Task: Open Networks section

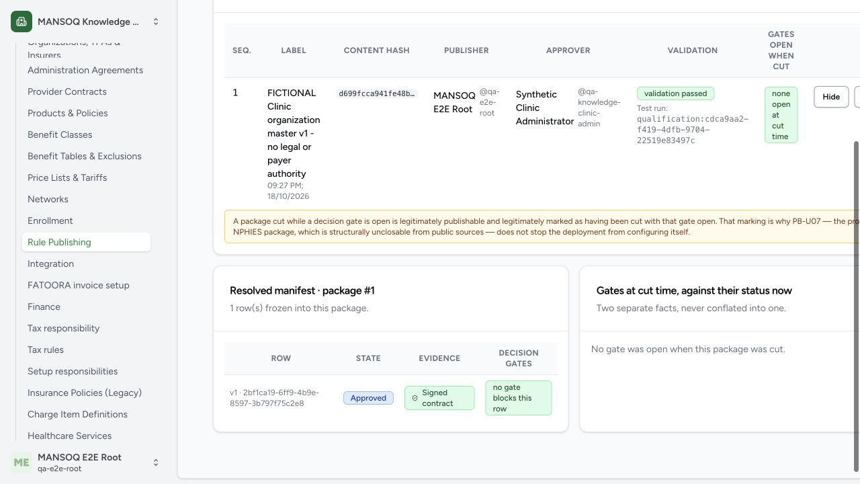Action: (x=48, y=199)
